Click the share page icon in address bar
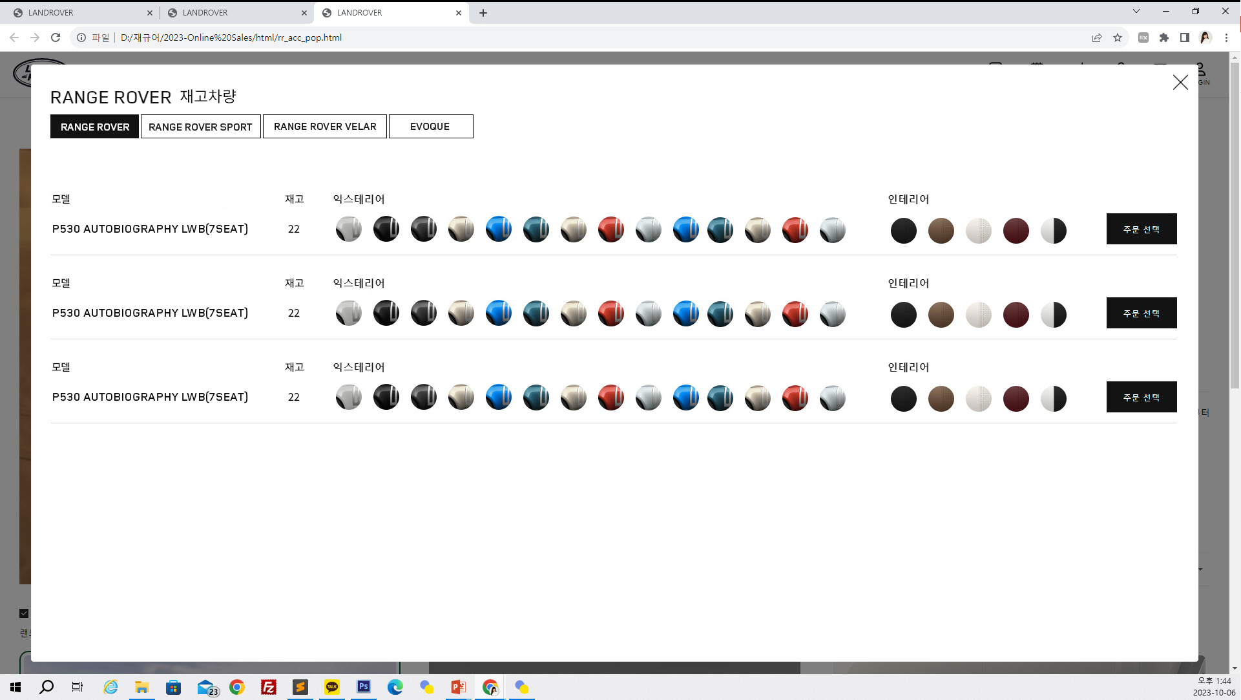Screen dimensions: 1241x700 pos(1096,37)
